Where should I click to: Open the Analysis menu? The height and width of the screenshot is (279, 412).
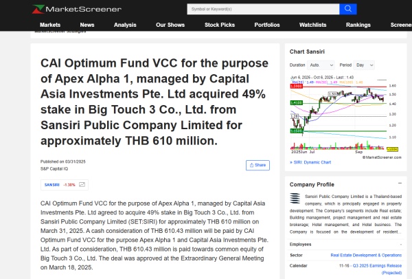125,25
